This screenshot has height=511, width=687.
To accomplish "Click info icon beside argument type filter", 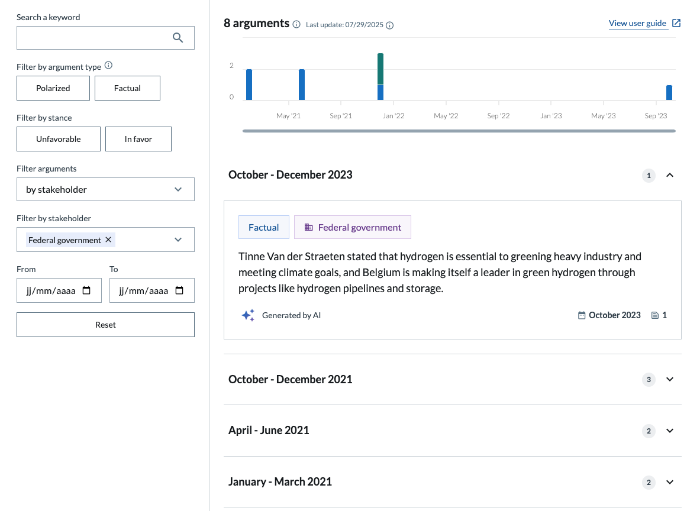I will (x=108, y=66).
